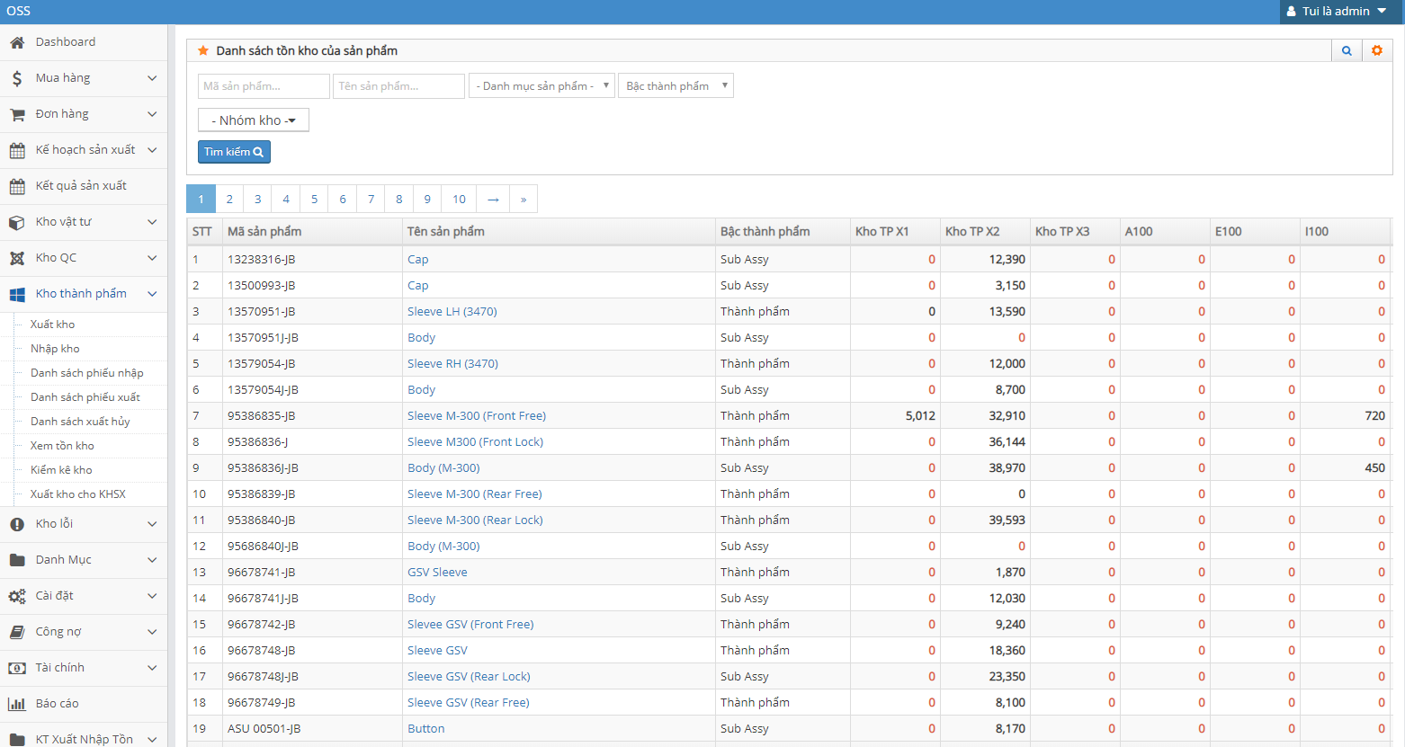Open Kiểm kê kho submenu item

click(61, 470)
